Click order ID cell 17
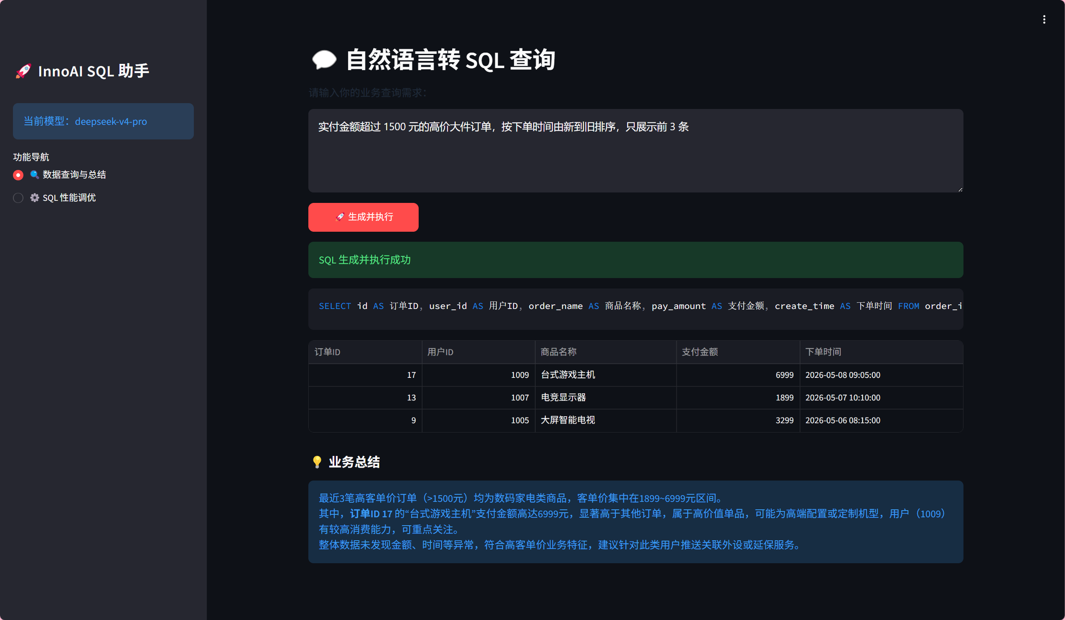Viewport: 1065px width, 620px height. (365, 375)
